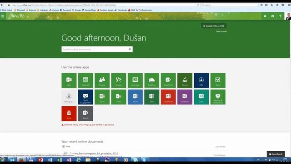Launch the Yammer tile
This screenshot has width=291, height=164.
[119, 80]
